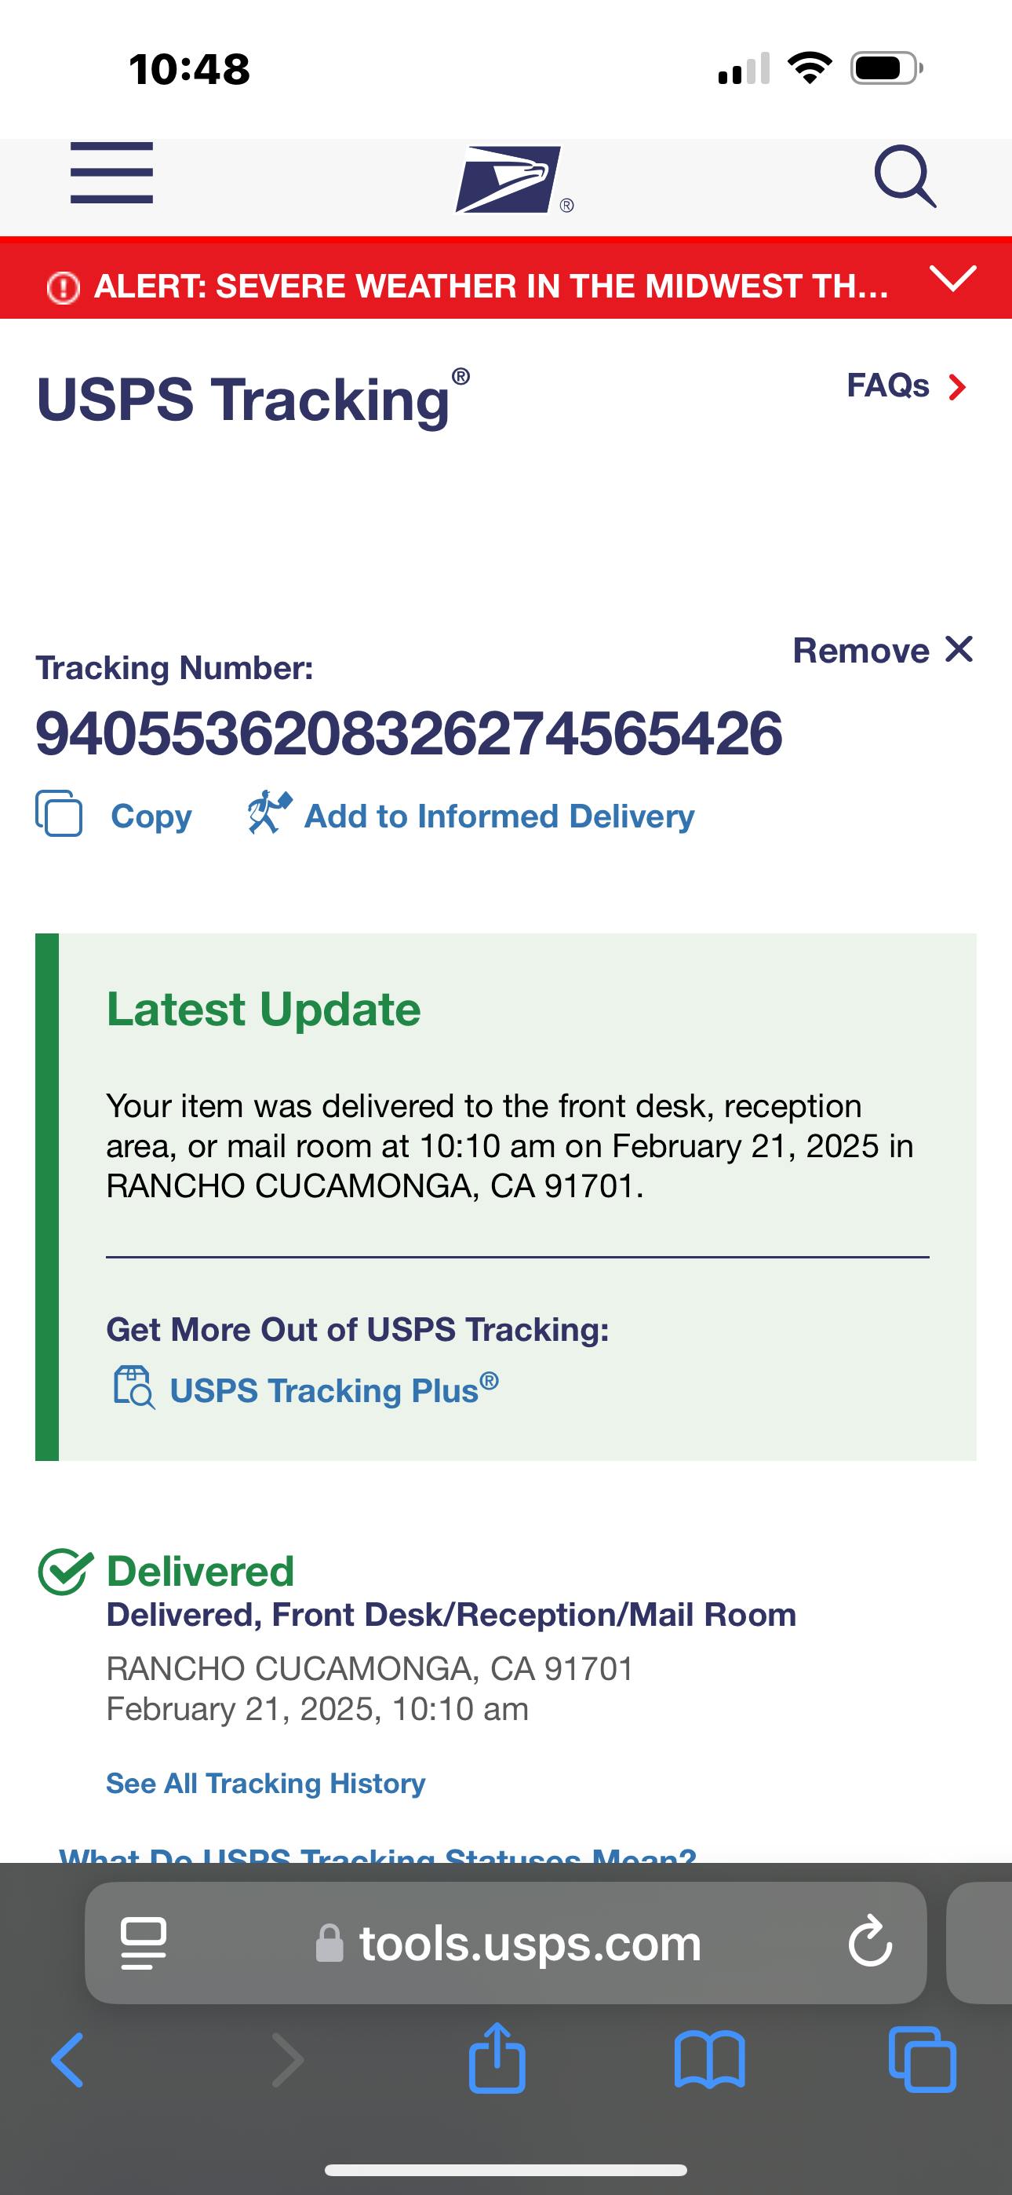The height and width of the screenshot is (2195, 1012).
Task: Open the hamburger navigation menu
Action: coord(111,173)
